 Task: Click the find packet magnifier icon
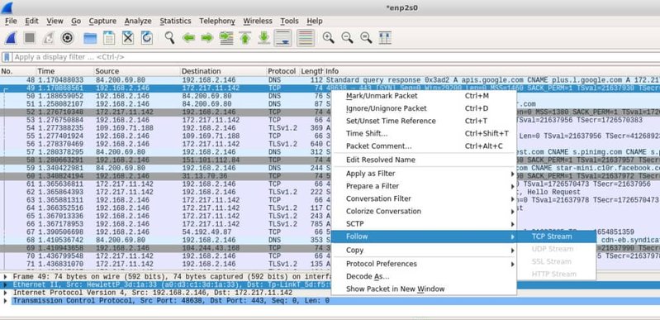click(169, 38)
